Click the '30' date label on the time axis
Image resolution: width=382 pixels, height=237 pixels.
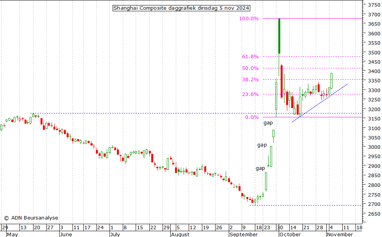(280, 228)
